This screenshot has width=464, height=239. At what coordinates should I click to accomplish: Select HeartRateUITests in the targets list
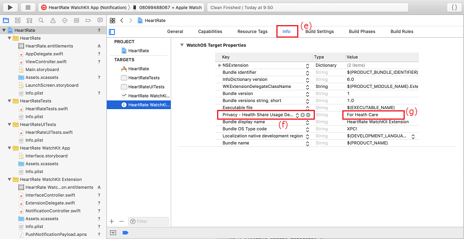146,87
